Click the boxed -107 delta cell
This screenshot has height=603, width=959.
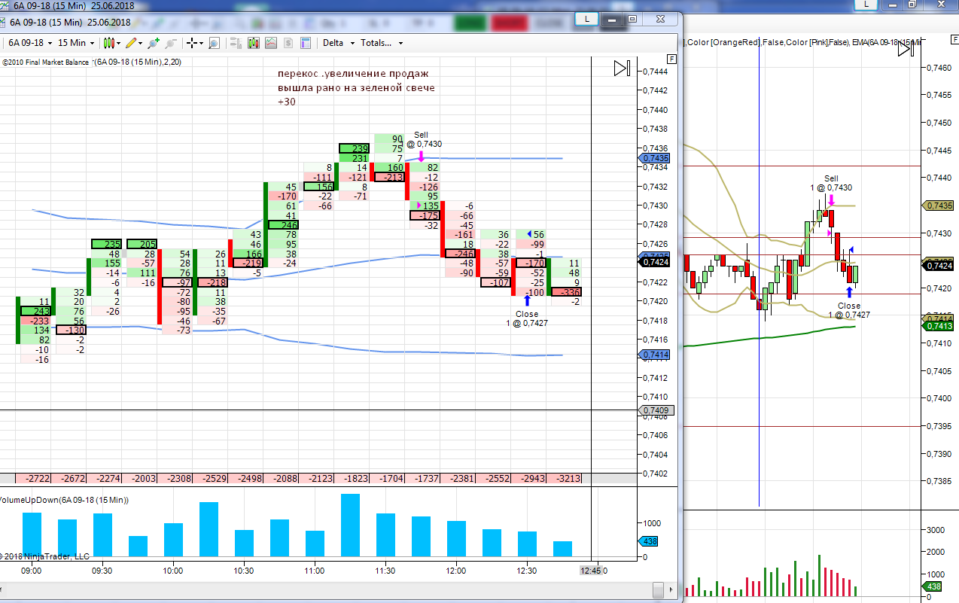(x=495, y=282)
